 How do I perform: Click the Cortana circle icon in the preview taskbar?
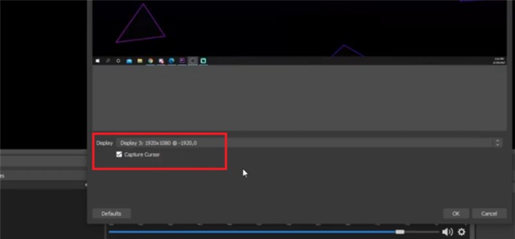coord(118,60)
